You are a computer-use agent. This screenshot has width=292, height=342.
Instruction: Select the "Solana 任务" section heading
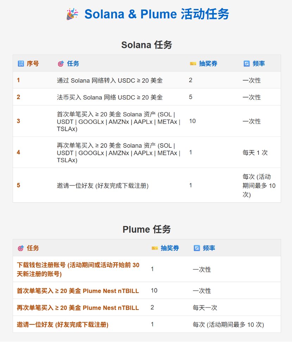[146, 45]
